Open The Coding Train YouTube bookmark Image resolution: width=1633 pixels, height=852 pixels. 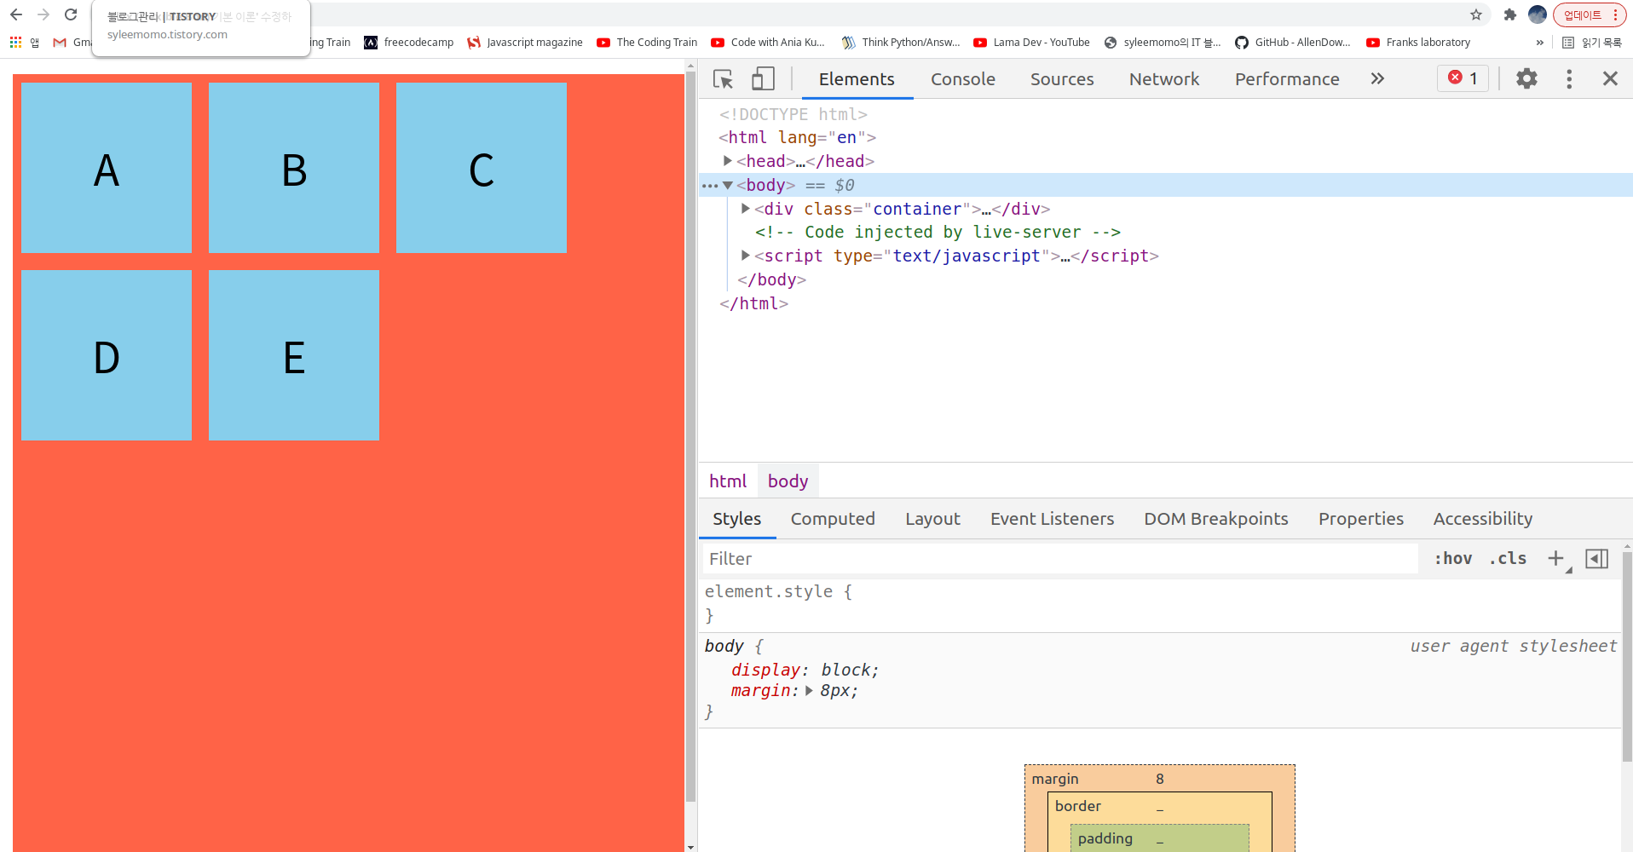pos(647,43)
